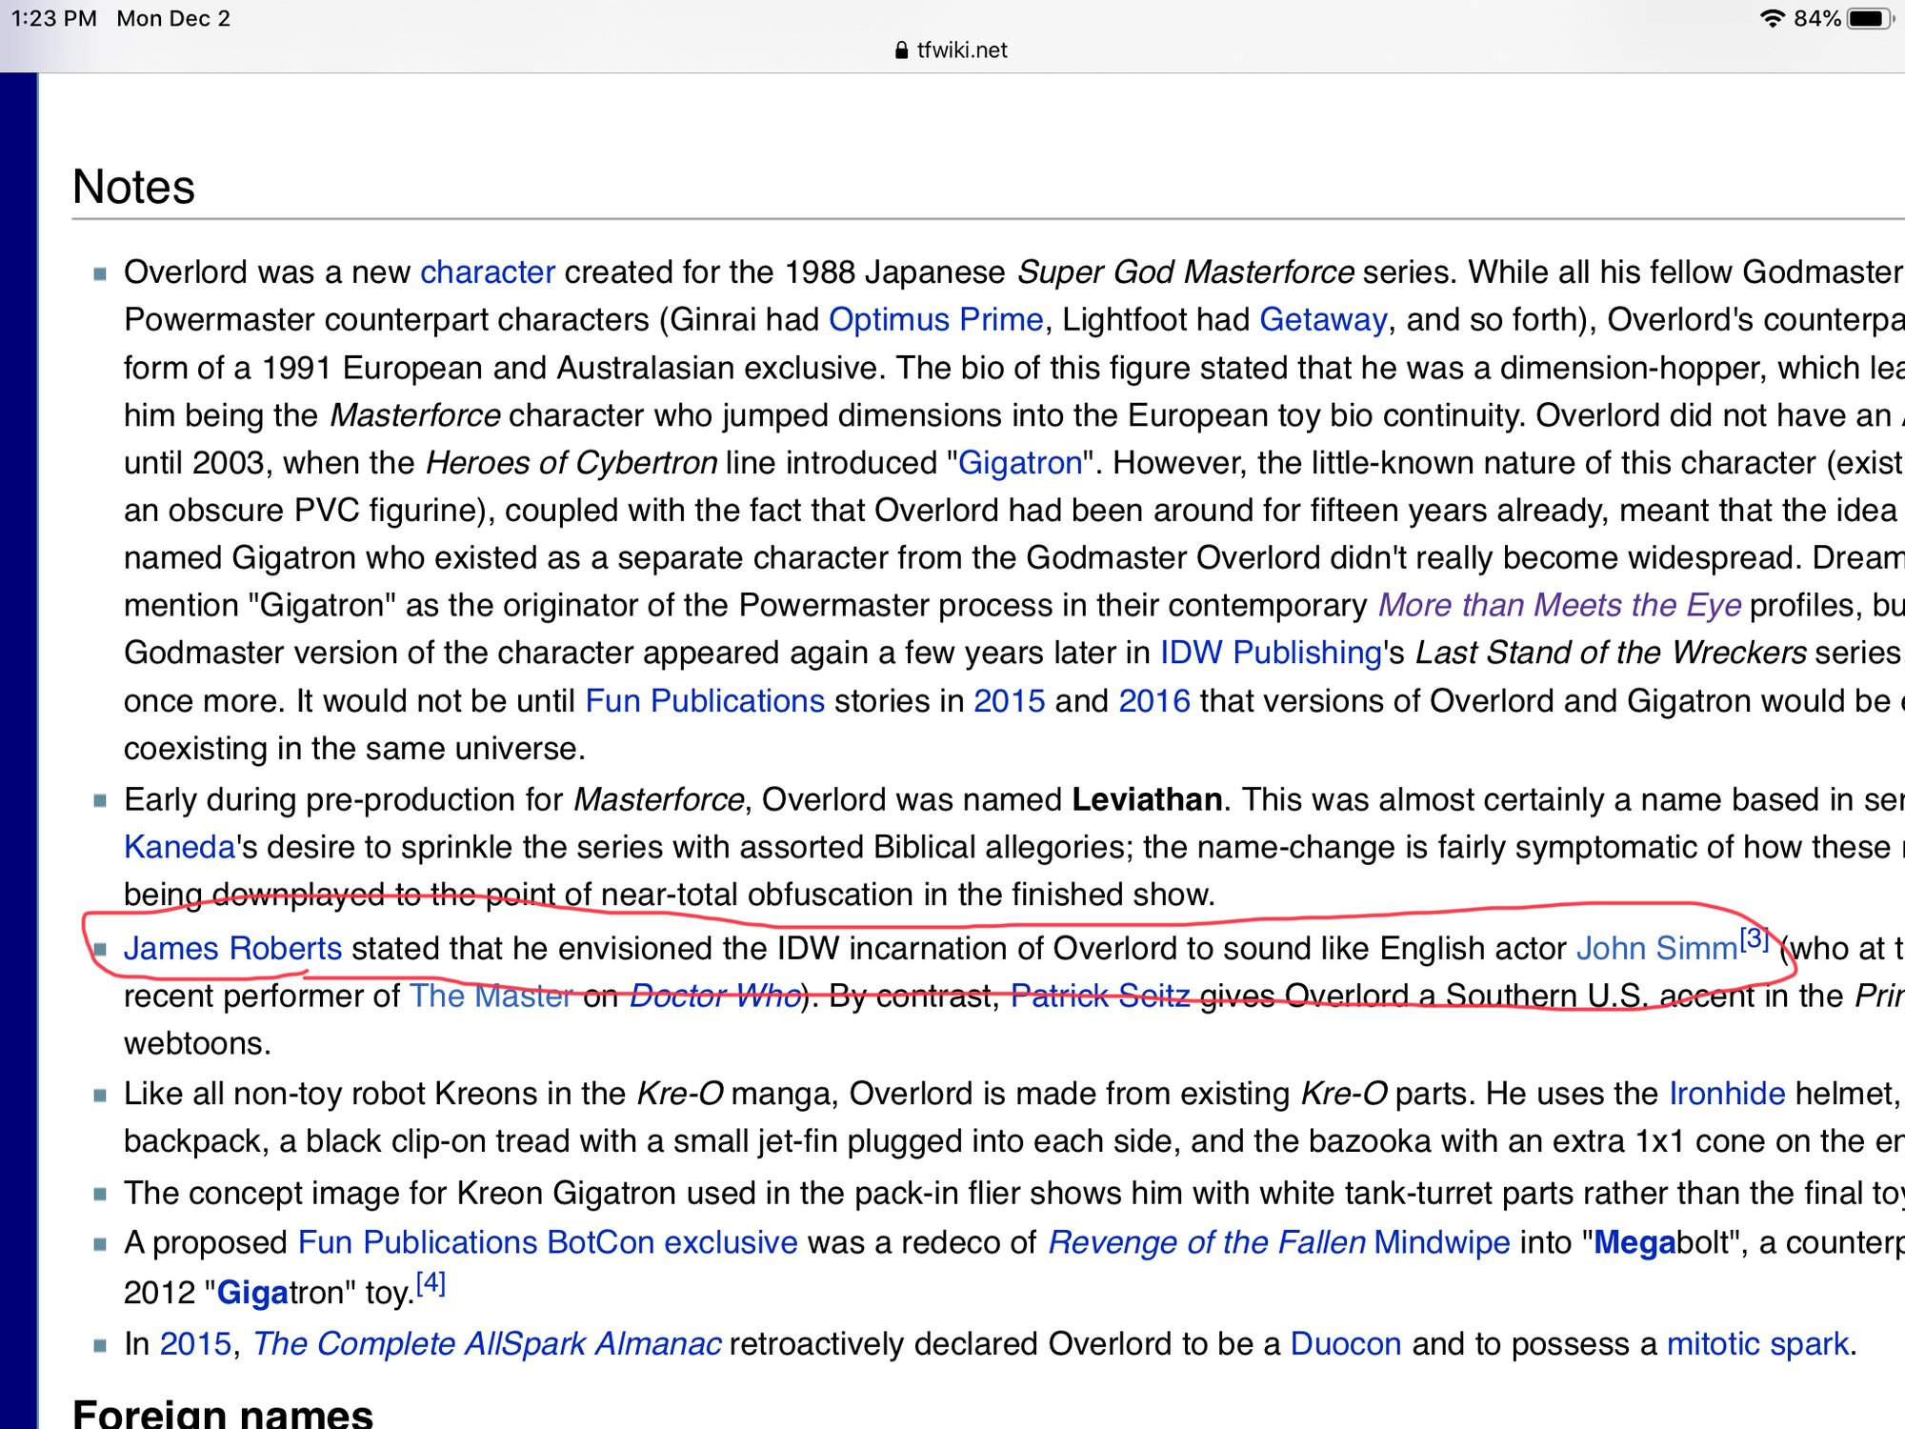
Task: Jump to footnote reference [4]
Action: tap(431, 1283)
